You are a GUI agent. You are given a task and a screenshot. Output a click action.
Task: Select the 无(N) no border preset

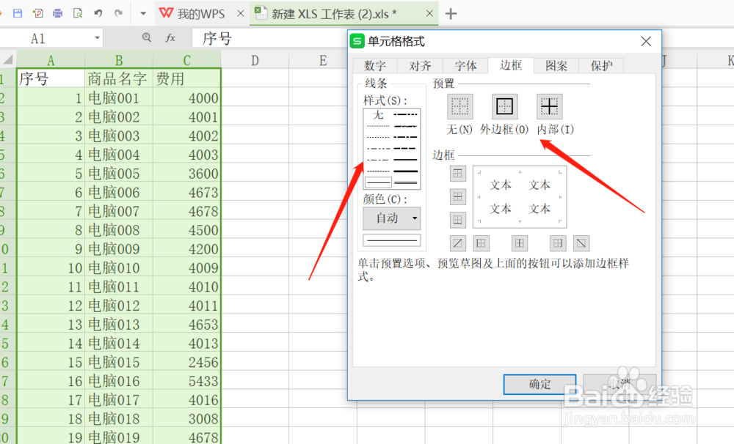click(x=460, y=106)
